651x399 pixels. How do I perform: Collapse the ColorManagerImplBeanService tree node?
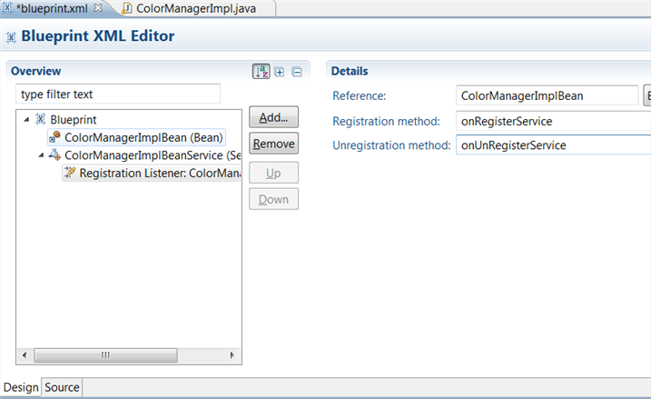tap(40, 155)
